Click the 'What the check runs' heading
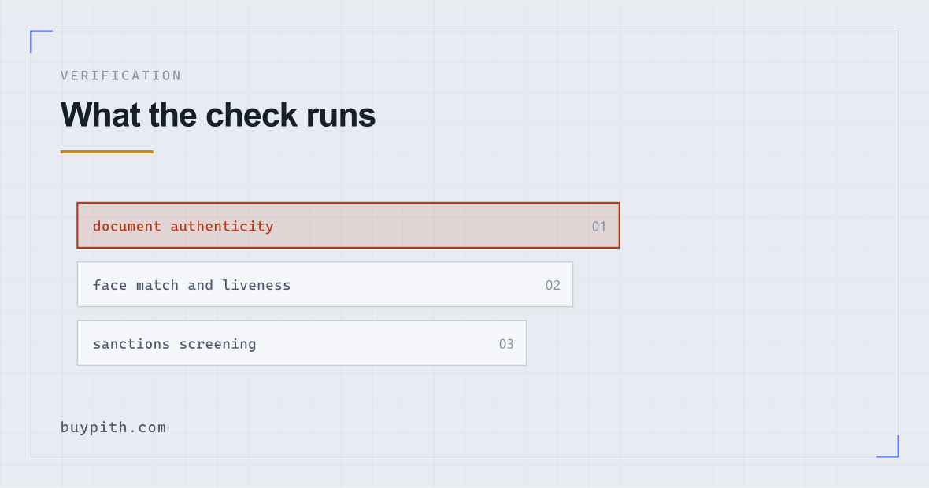This screenshot has height=488, width=929. (218, 115)
